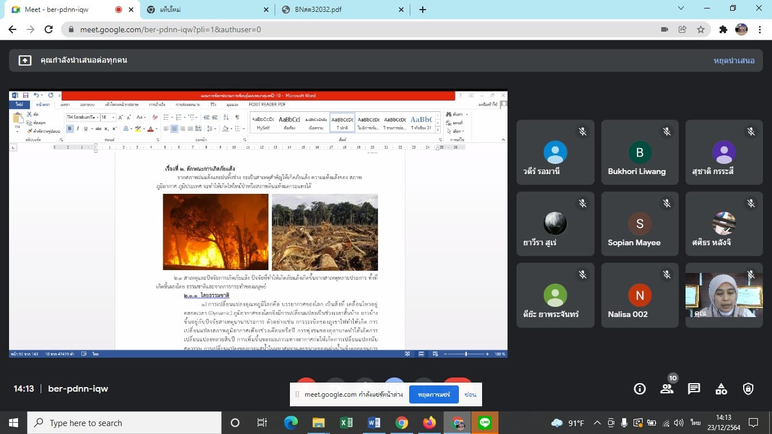
Task: Open the chat with everyone icon
Action: point(694,389)
